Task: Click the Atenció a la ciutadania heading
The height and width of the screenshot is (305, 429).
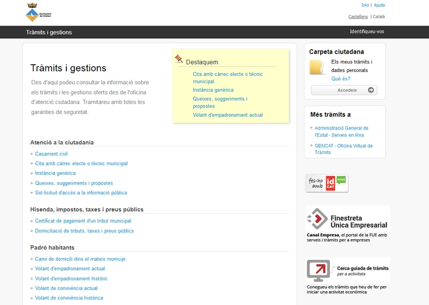Action: pyautogui.click(x=62, y=142)
